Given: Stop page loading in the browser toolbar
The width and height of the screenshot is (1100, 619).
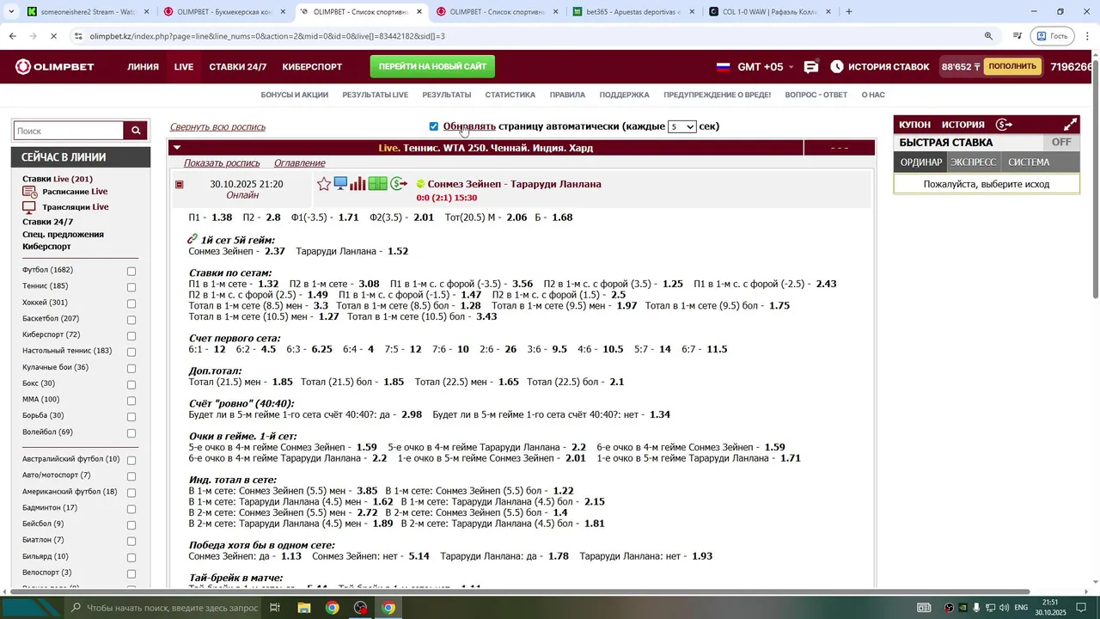Looking at the screenshot, I should click(53, 36).
